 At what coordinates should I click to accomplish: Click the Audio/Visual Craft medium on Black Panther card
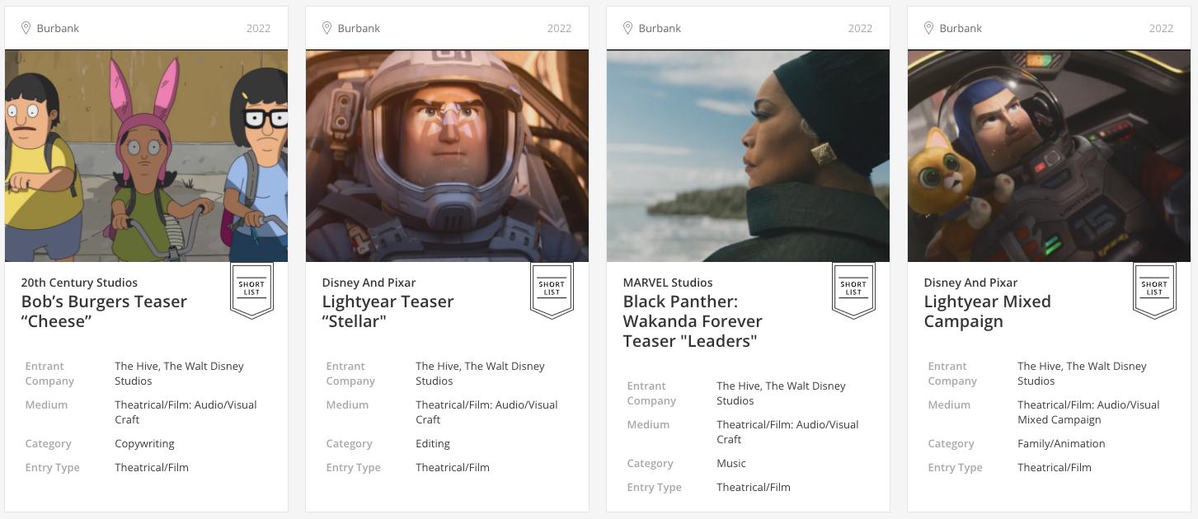(787, 432)
